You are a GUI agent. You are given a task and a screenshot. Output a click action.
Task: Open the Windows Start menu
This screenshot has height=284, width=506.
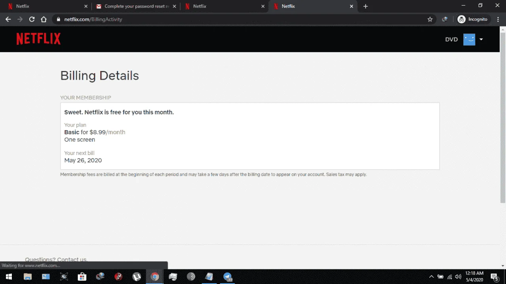(x=9, y=277)
